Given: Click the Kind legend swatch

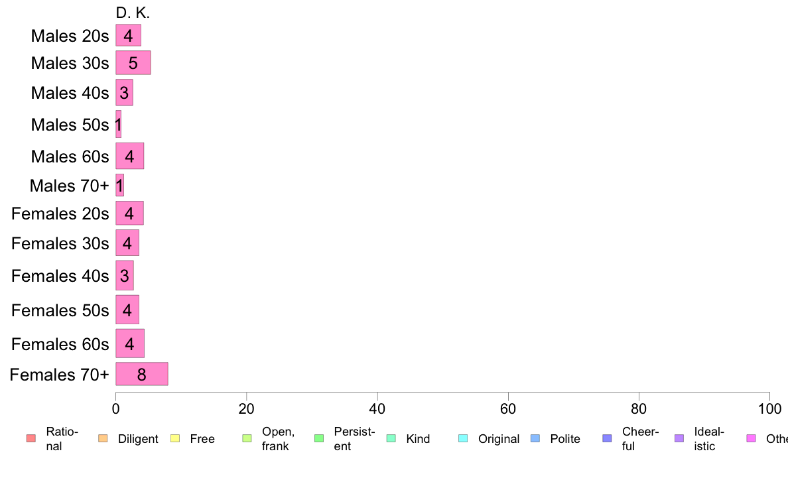Looking at the screenshot, I should tap(391, 438).
